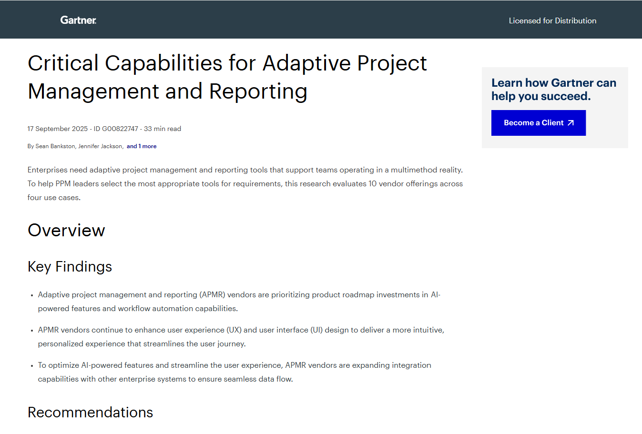This screenshot has height=434, width=642.
Task: Click the "33 min read" indicator
Action: click(x=163, y=129)
